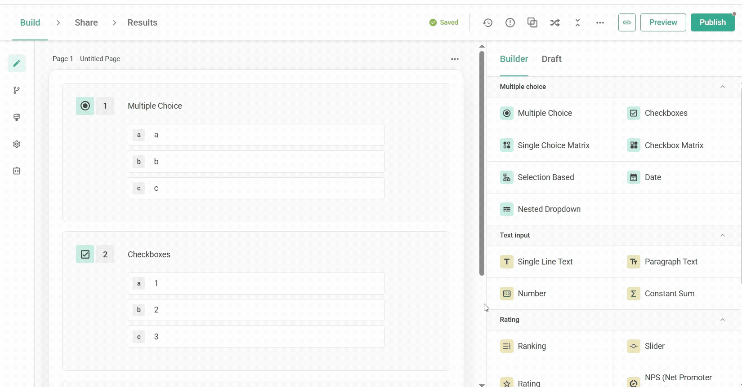Open the settings gear in left sidebar
742x387 pixels.
coord(17,144)
